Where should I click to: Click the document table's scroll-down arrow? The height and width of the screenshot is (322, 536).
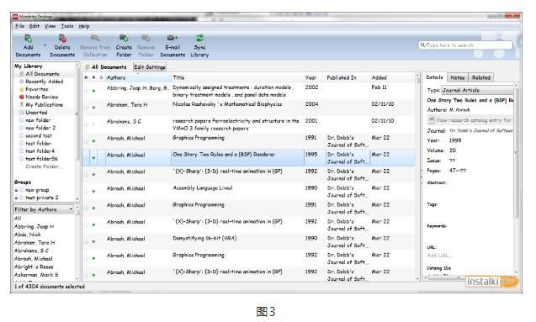(x=417, y=278)
